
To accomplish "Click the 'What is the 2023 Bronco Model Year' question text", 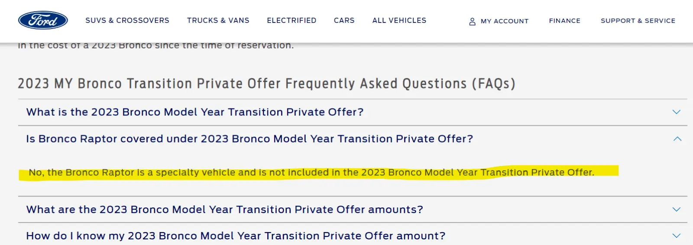I will (x=195, y=112).
